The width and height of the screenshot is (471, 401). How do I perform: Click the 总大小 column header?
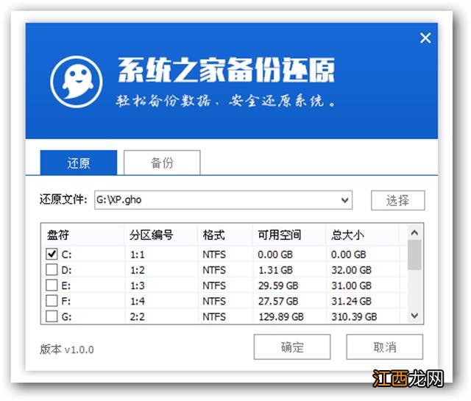click(363, 235)
